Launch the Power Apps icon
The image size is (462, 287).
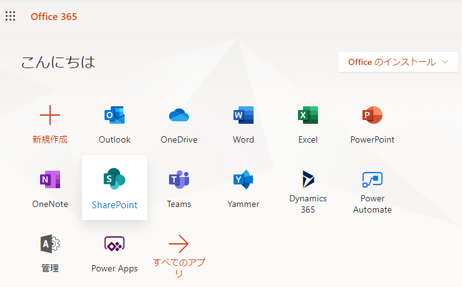point(115,244)
